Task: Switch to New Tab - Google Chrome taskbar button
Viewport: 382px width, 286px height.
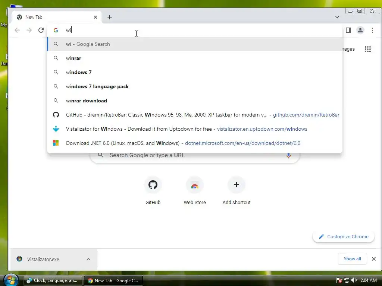Action: (x=113, y=281)
